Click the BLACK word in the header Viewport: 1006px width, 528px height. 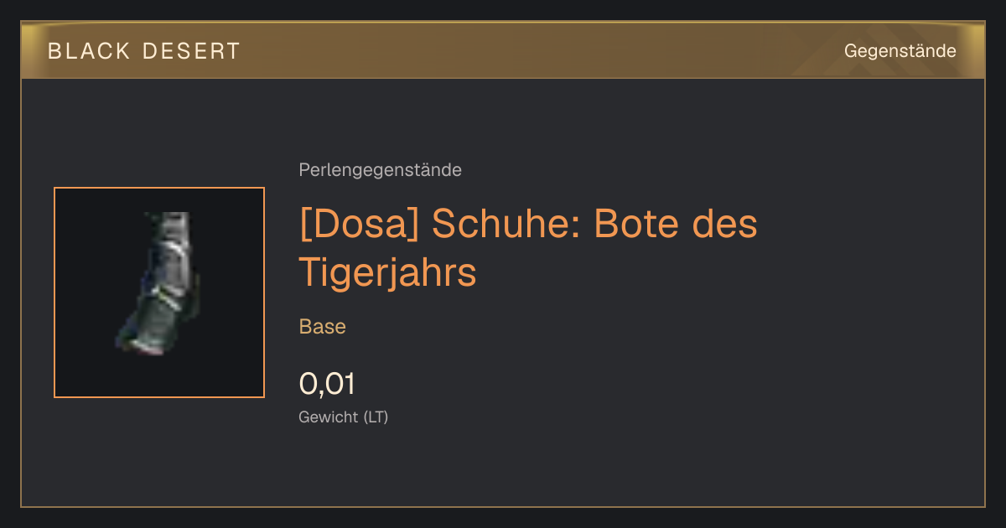coord(90,51)
